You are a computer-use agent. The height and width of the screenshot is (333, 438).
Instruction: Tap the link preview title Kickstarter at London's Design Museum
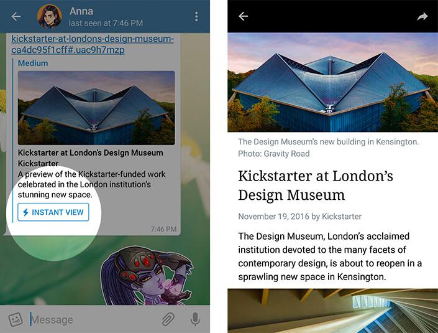(x=91, y=152)
